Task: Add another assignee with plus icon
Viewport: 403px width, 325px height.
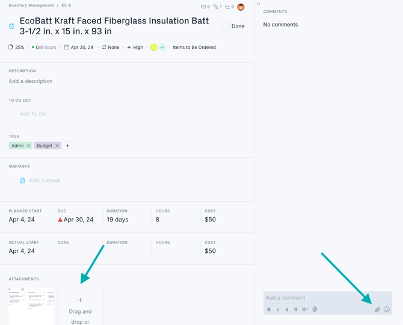Action: pyautogui.click(x=162, y=48)
